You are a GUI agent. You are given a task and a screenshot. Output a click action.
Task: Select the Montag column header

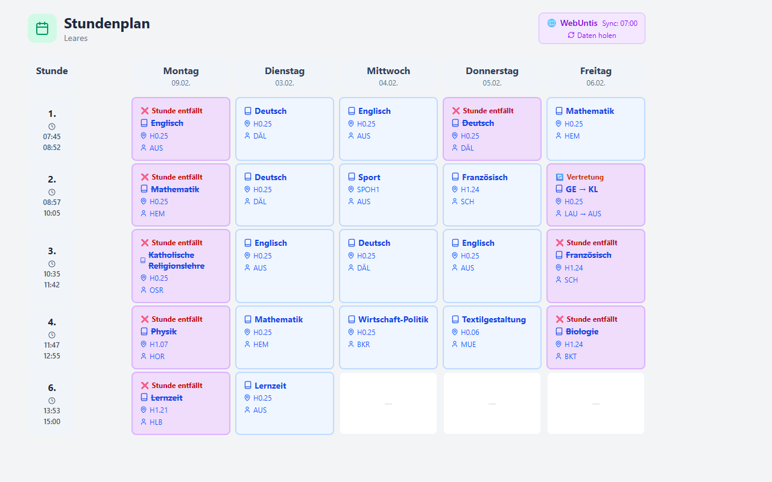click(181, 76)
